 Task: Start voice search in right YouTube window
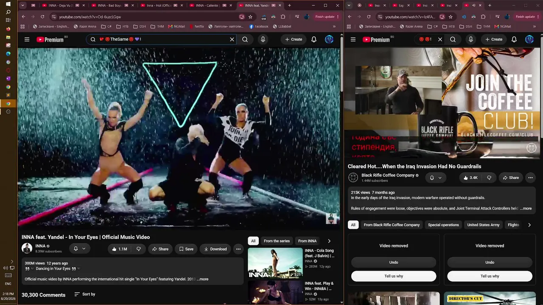click(470, 39)
